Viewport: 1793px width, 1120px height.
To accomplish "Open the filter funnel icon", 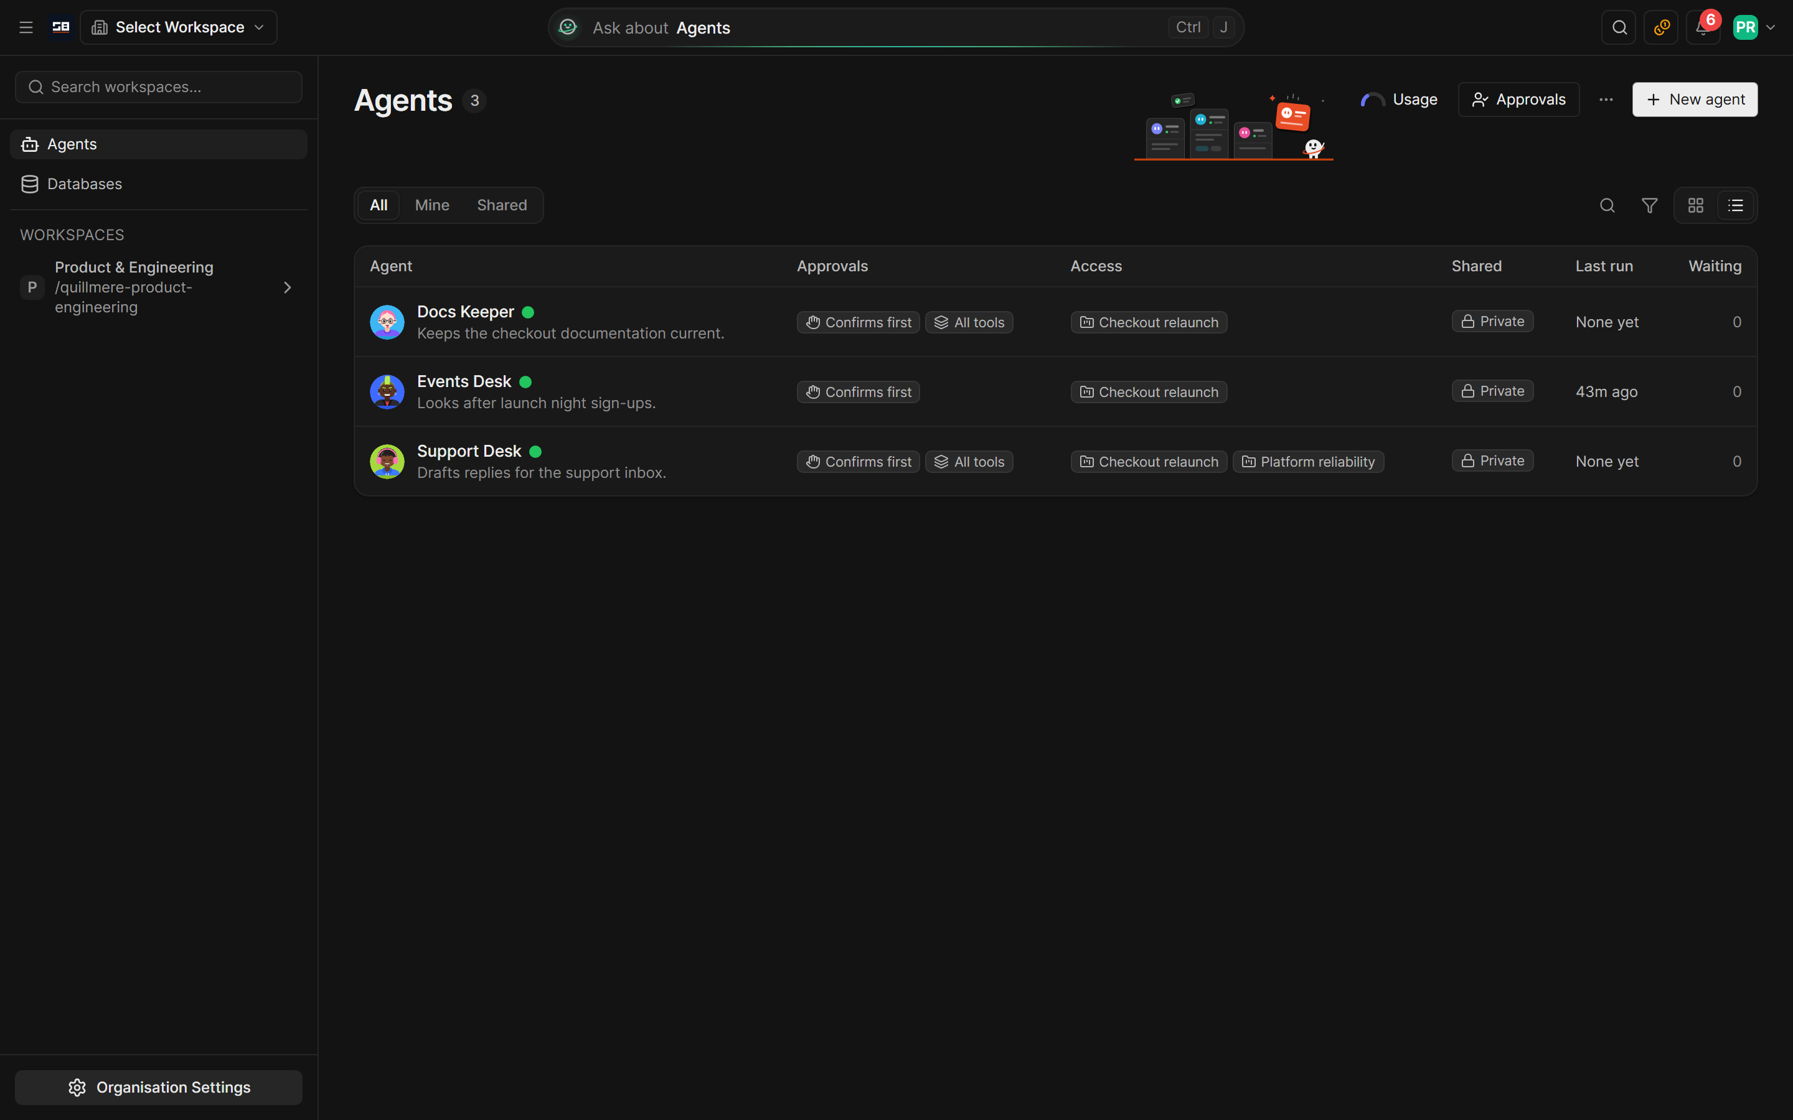I will [x=1649, y=205].
